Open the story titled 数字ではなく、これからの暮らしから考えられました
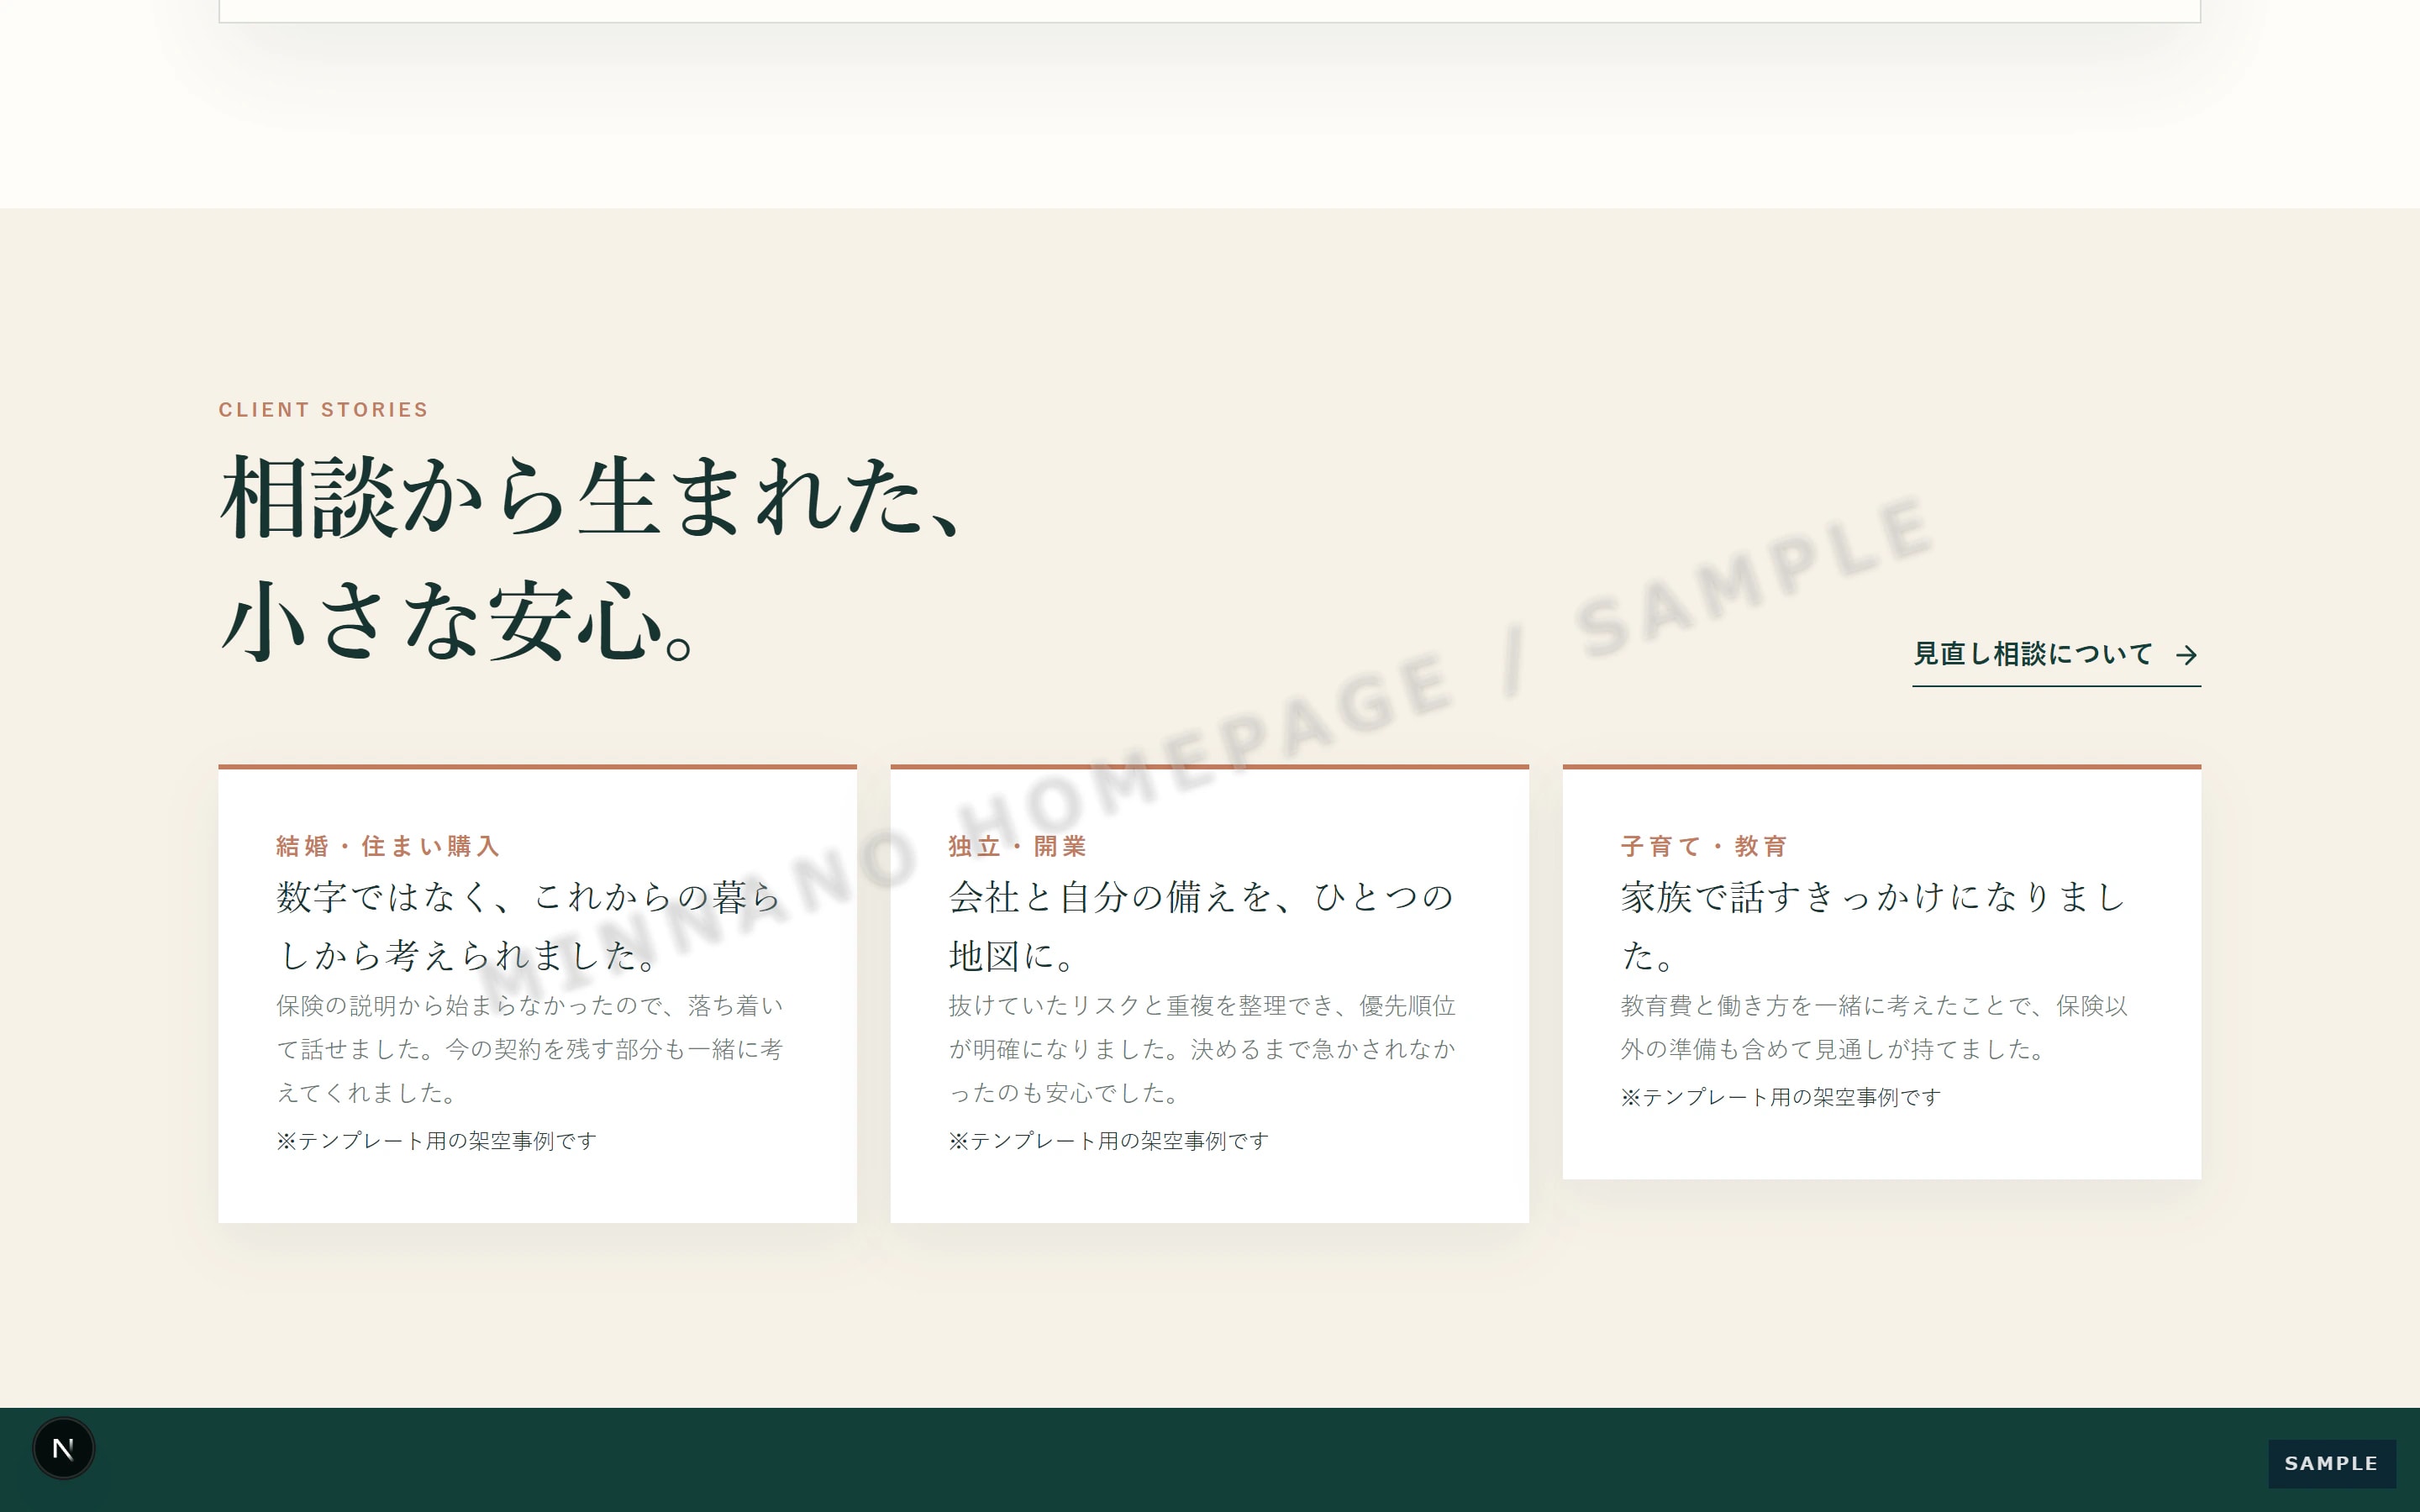This screenshot has height=1512, width=2420. tap(530, 925)
